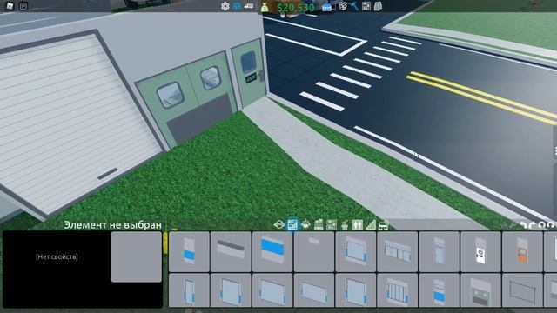The width and height of the screenshot is (557, 313).
Task: Select the cash register category icon
Action: (319, 224)
